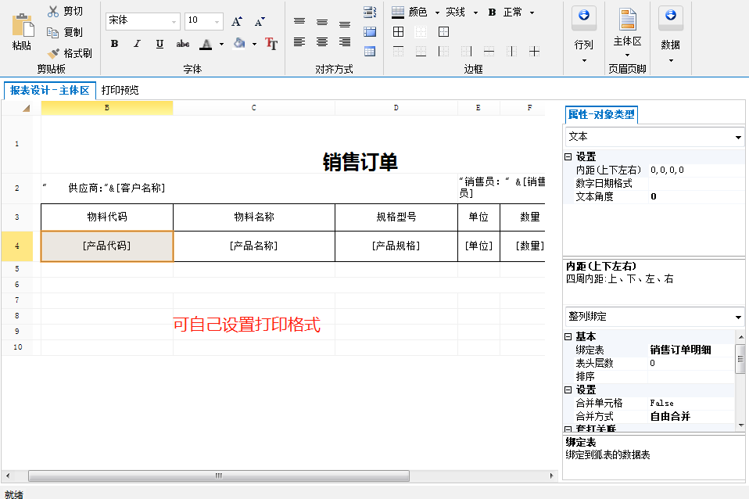The image size is (749, 499).
Task: Select row header 4
Action: point(17,246)
